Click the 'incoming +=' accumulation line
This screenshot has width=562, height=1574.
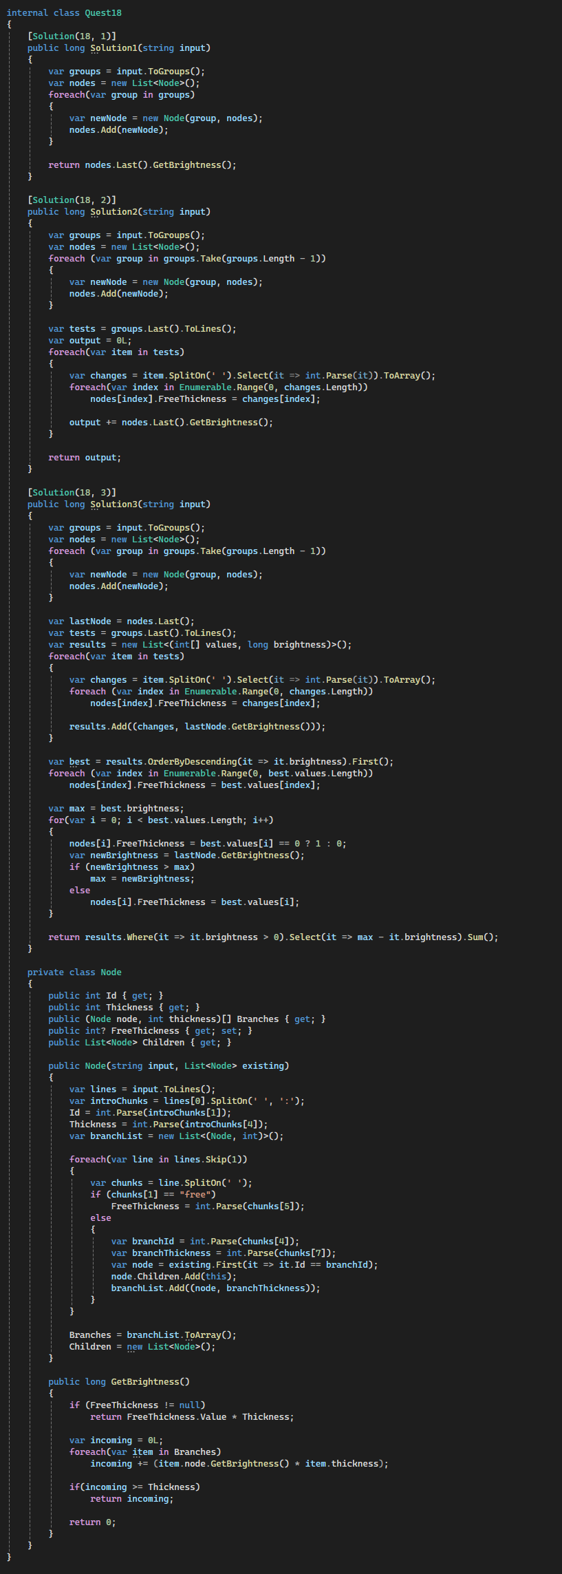pyautogui.click(x=239, y=1463)
